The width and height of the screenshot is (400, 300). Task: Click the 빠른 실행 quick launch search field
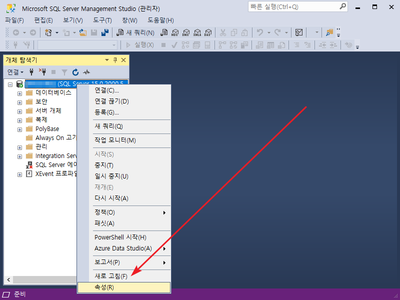click(297, 6)
